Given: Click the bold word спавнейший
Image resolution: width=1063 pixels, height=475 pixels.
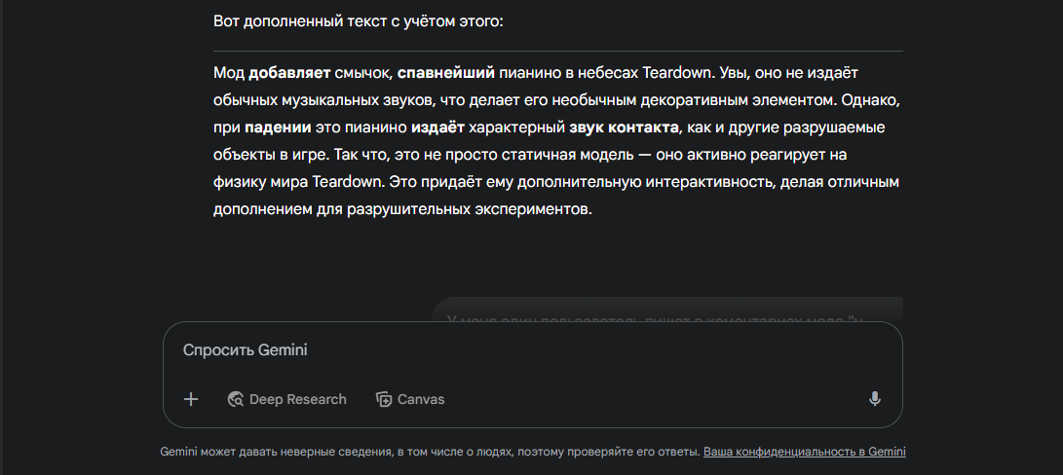Looking at the screenshot, I should tap(446, 72).
